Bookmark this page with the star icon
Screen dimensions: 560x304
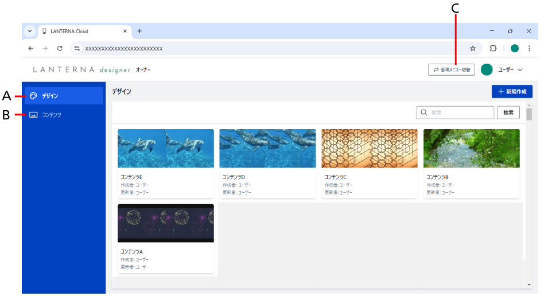point(473,48)
